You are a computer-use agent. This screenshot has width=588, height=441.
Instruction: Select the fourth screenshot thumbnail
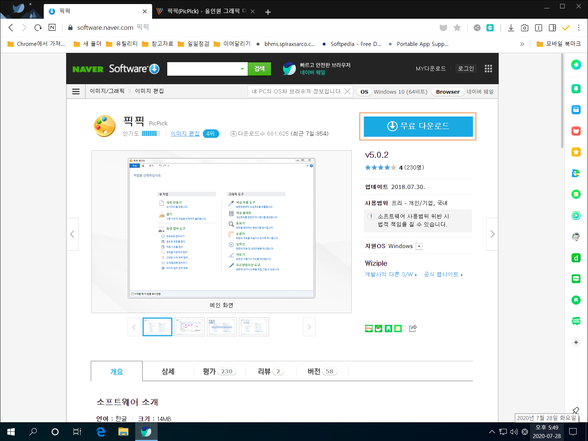point(254,327)
